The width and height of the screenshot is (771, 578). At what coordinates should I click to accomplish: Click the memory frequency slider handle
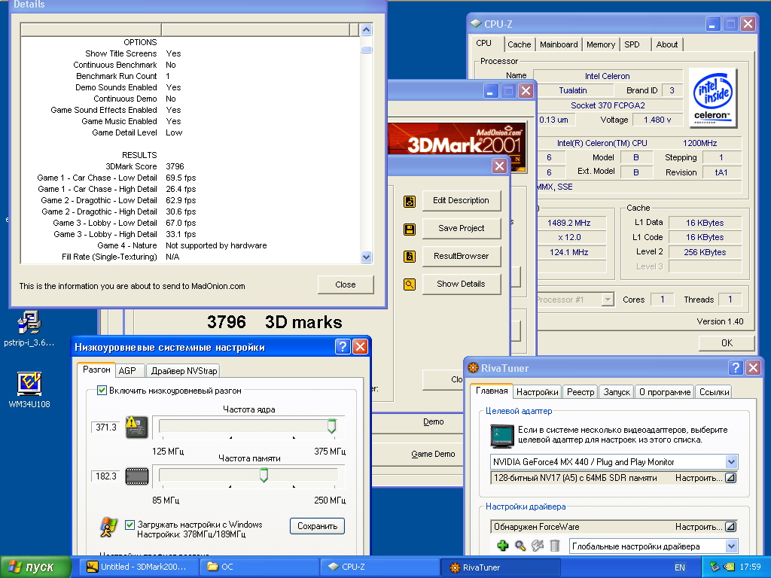click(x=264, y=475)
